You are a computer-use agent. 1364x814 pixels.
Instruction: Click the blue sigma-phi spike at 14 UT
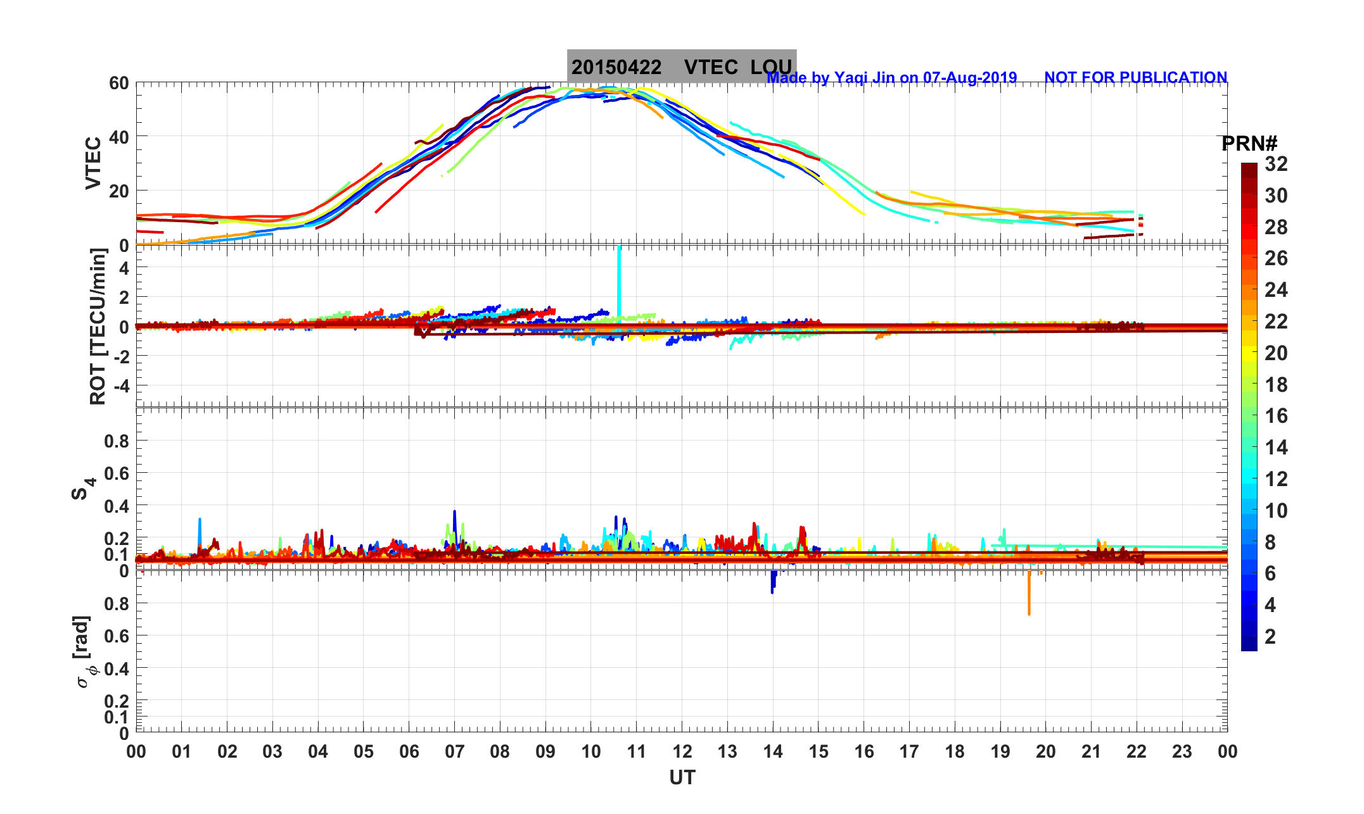point(772,581)
